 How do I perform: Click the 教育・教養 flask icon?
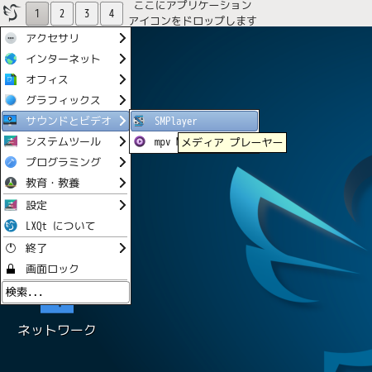pyautogui.click(x=11, y=183)
